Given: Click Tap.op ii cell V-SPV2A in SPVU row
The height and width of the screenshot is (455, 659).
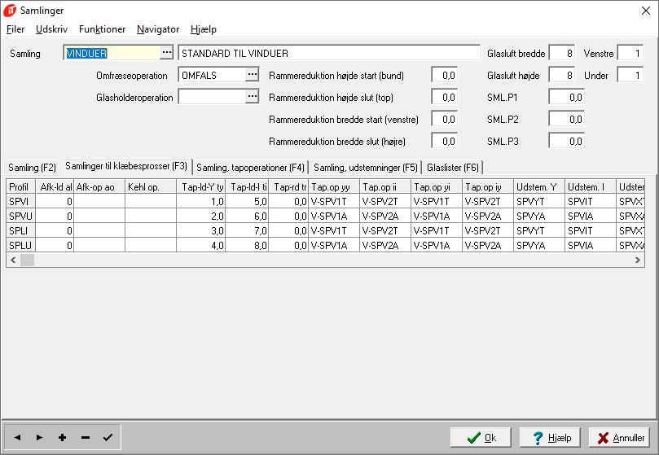Looking at the screenshot, I should (385, 216).
